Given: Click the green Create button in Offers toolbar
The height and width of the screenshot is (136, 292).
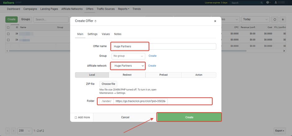Looking at the screenshot, I should tap(11, 19).
